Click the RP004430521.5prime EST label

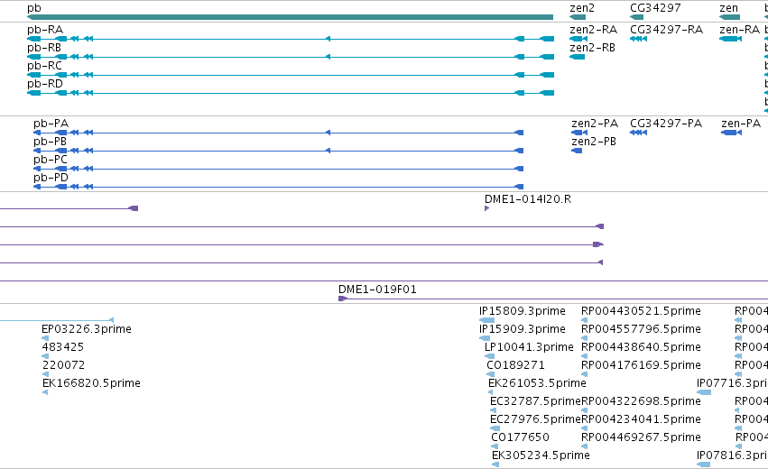click(x=641, y=311)
